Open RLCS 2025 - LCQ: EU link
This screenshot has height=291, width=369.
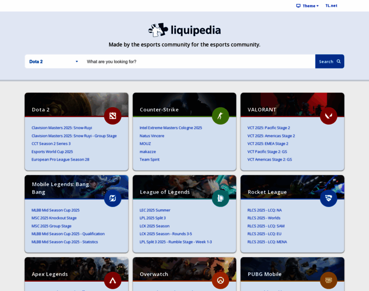coord(264,234)
